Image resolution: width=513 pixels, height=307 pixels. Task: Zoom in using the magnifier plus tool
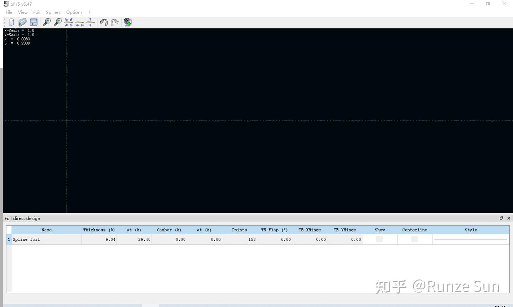pos(47,22)
